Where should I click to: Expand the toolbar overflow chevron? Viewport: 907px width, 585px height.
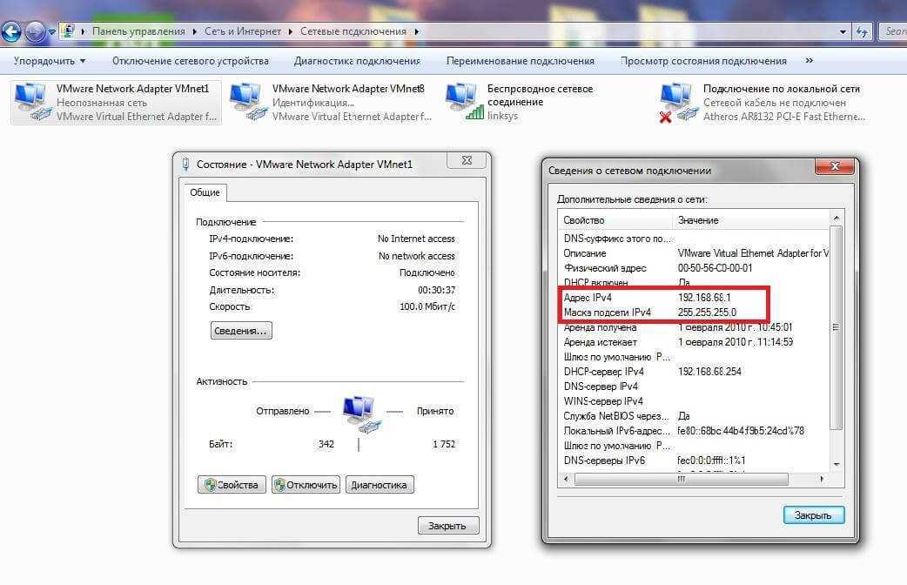[810, 61]
